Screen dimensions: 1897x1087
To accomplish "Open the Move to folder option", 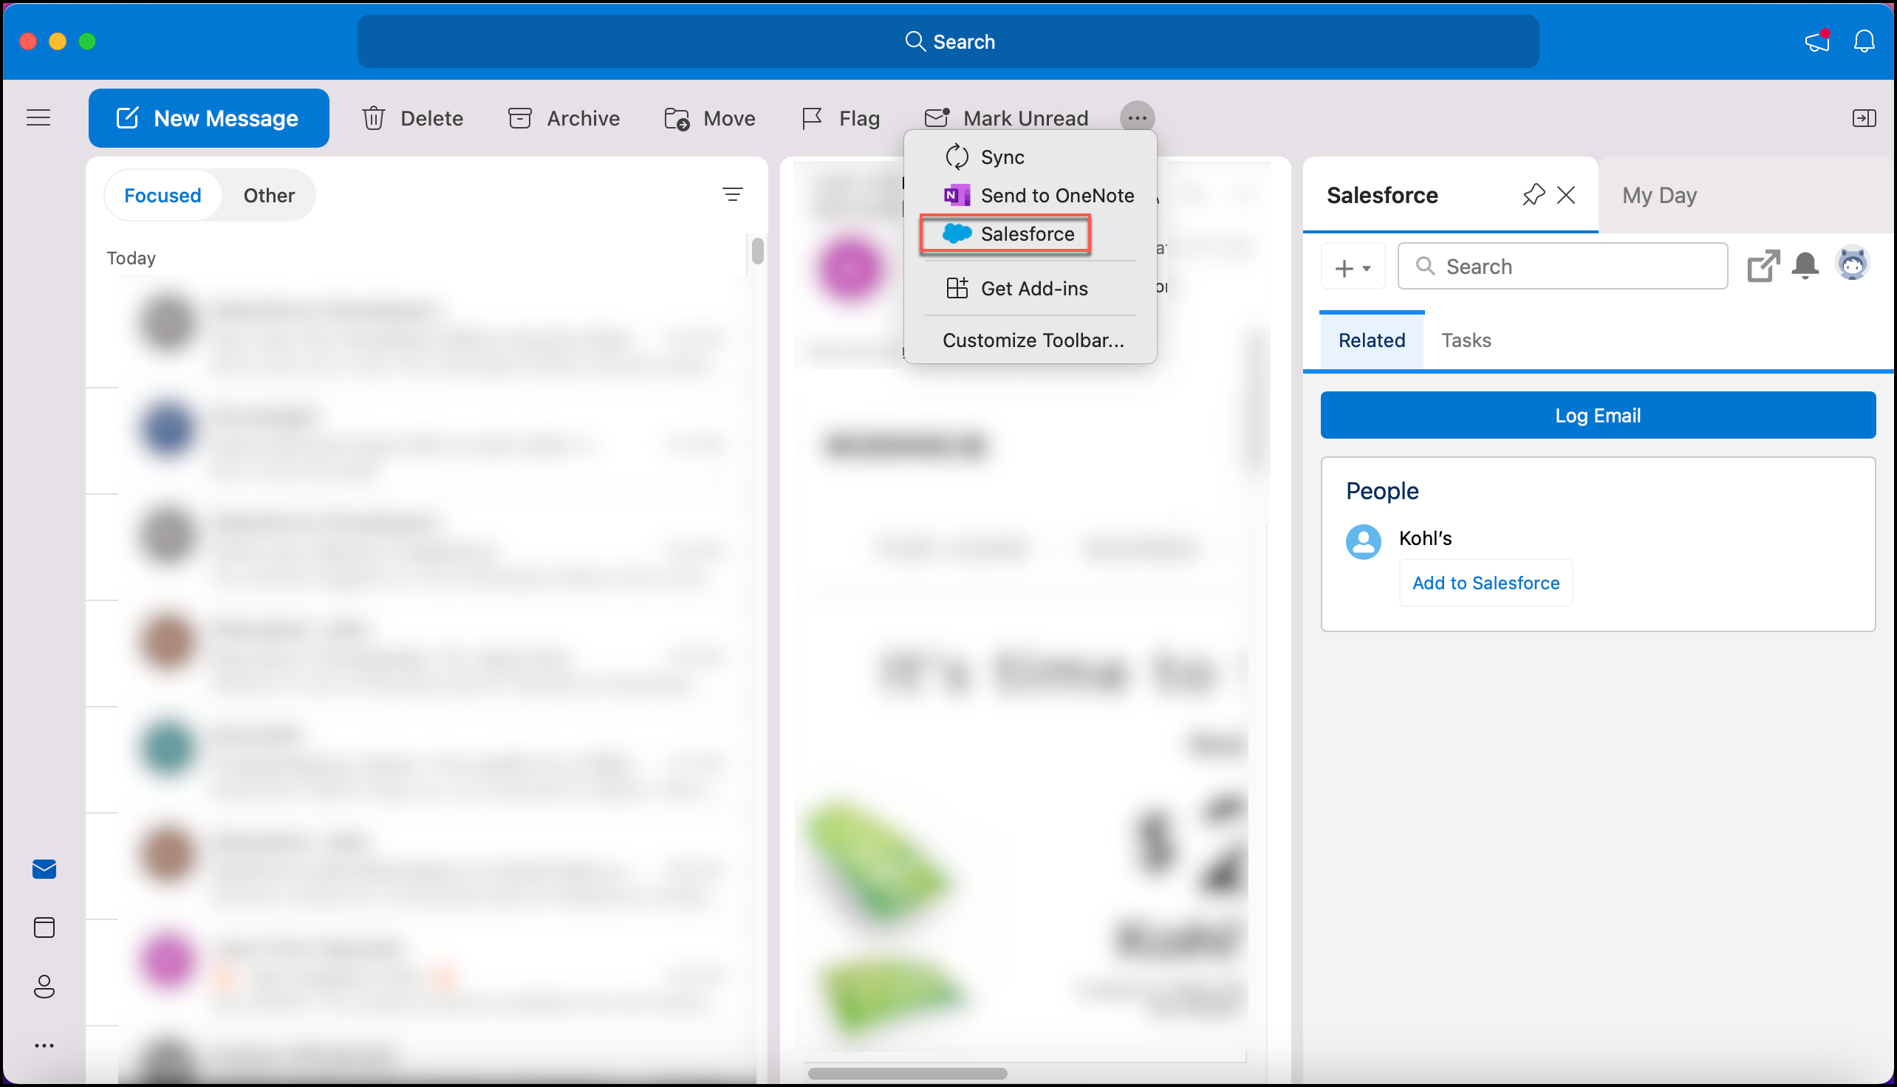I will [x=709, y=118].
